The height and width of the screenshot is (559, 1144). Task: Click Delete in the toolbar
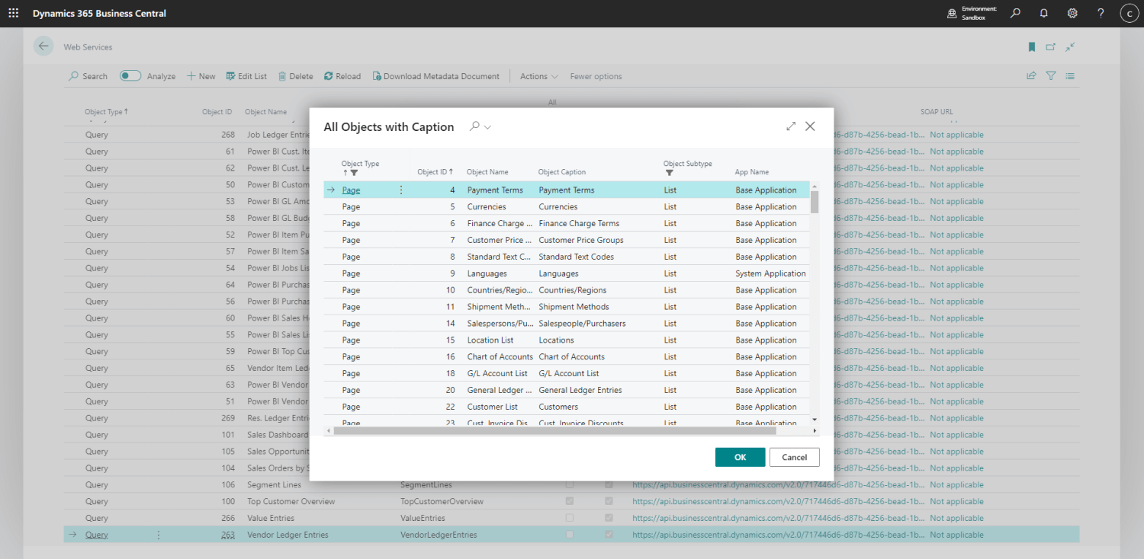tap(296, 76)
